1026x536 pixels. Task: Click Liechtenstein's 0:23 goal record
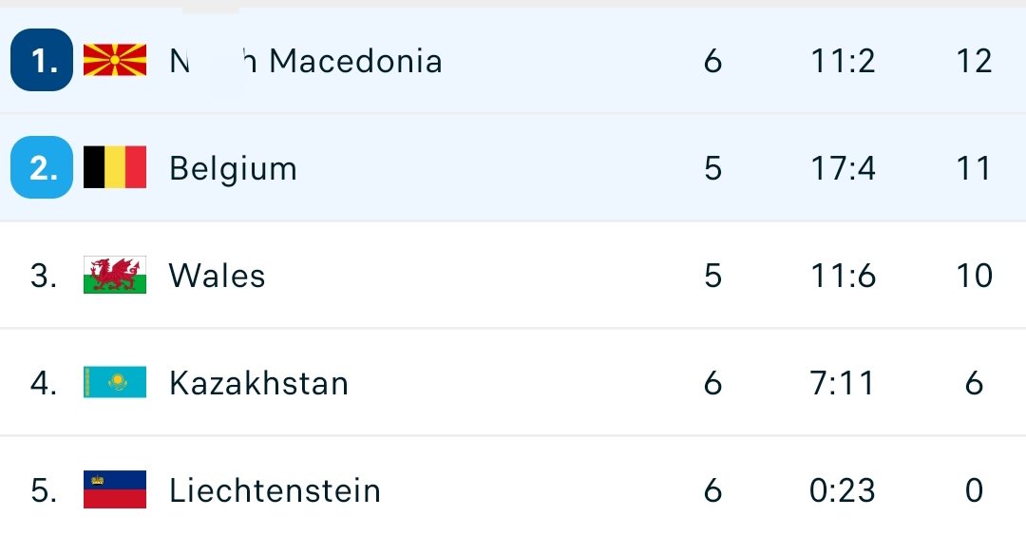click(x=844, y=490)
